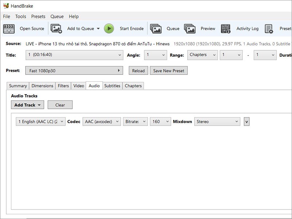The width and height of the screenshot is (292, 219).
Task: Open the Queue stacked-images icon
Action: tap(156, 29)
